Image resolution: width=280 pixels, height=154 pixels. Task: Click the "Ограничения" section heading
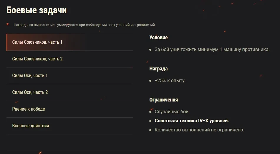point(164,100)
